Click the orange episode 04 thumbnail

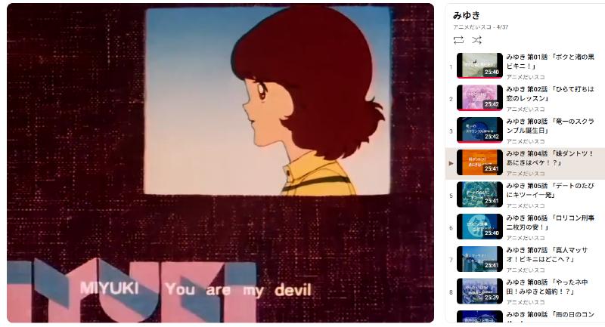[x=479, y=162]
